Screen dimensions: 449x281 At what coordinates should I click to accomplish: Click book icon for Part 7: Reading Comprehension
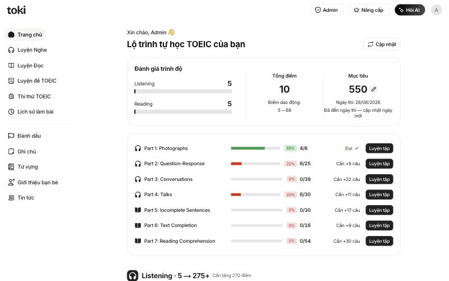[x=138, y=241]
